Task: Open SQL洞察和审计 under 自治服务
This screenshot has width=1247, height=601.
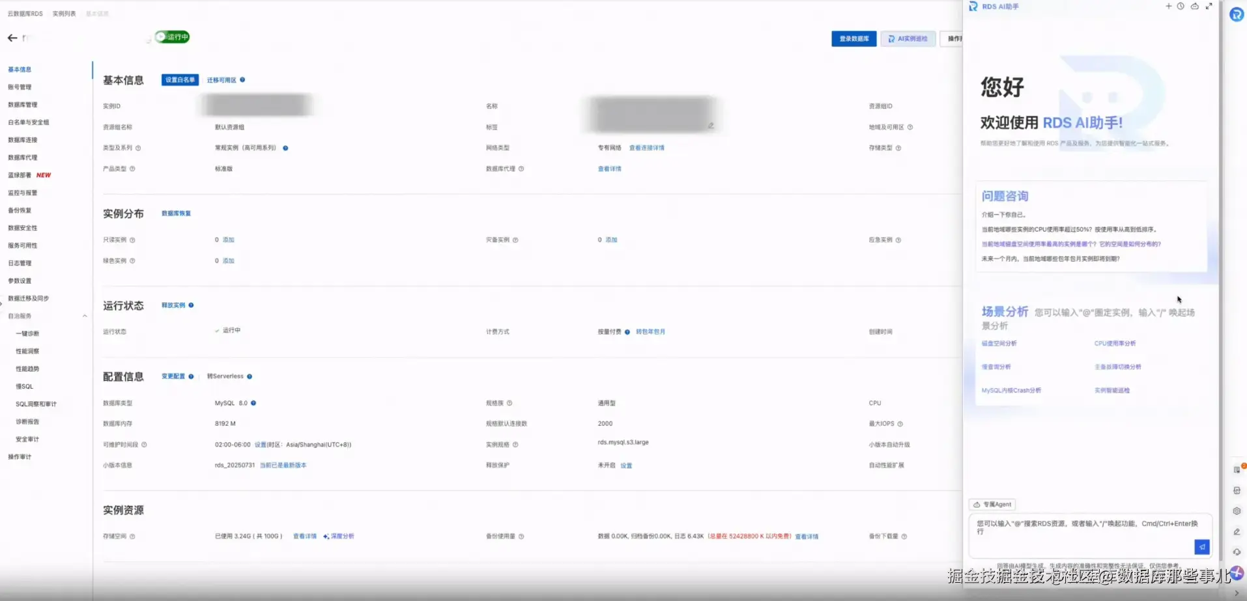Action: coord(36,404)
